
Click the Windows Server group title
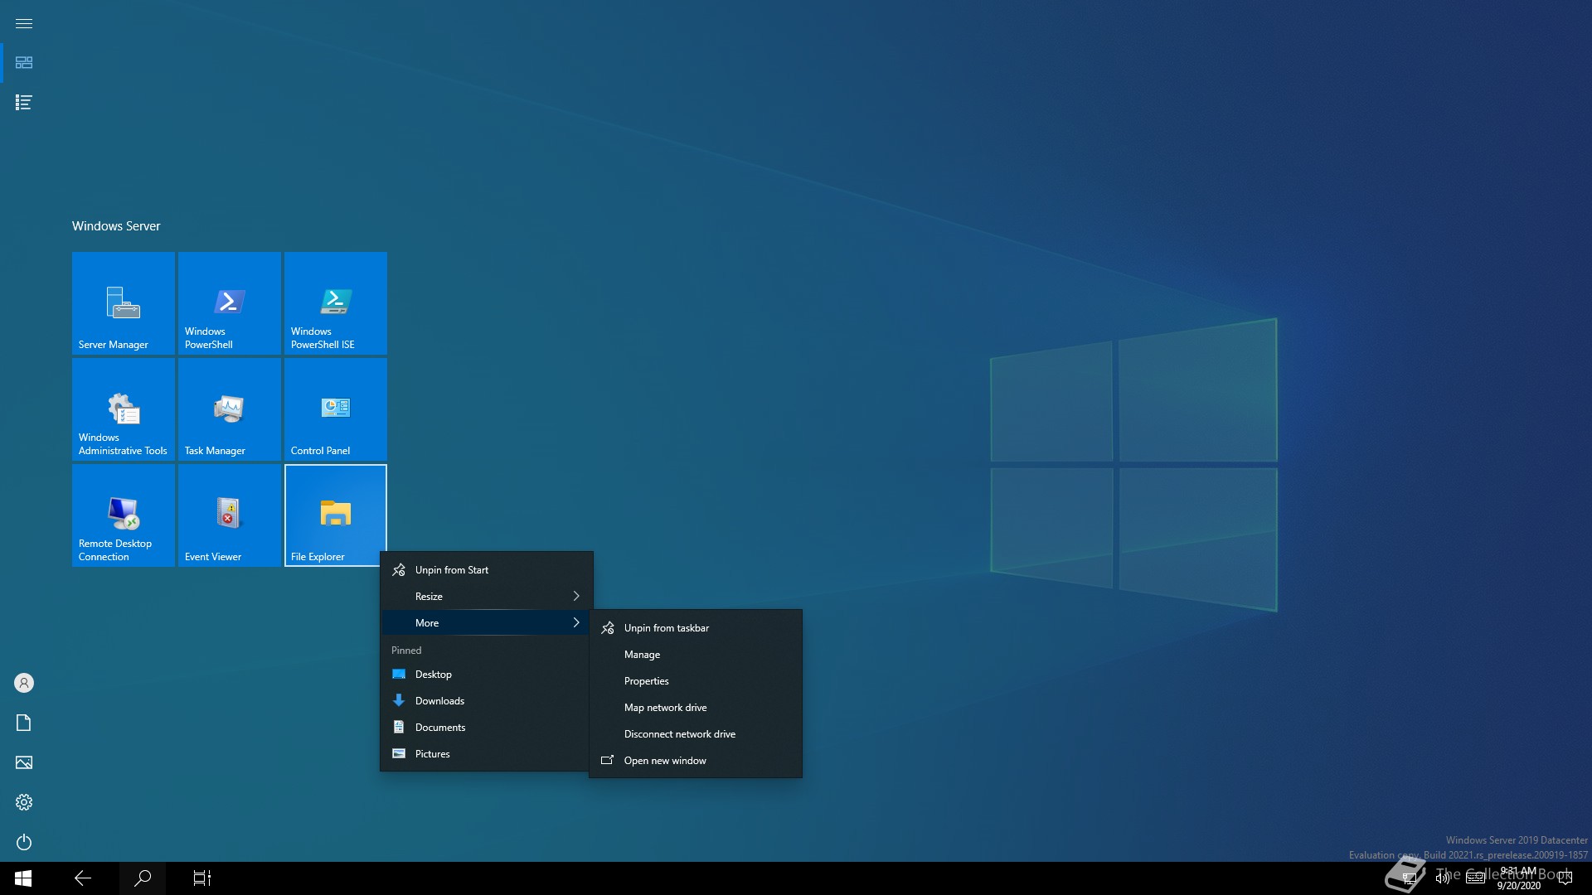click(116, 226)
